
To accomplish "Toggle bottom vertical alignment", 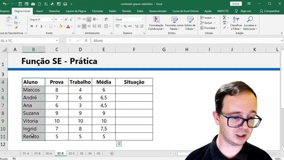I will pyautogui.click(x=89, y=20).
